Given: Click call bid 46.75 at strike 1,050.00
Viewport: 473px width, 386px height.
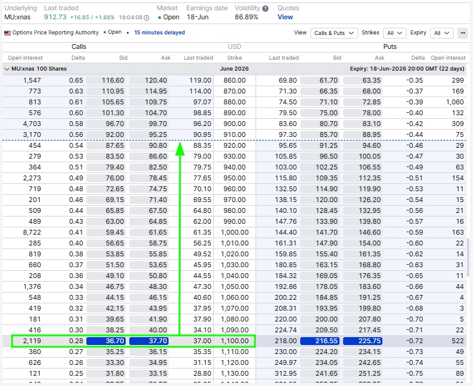Looking at the screenshot, I should tap(106, 286).
